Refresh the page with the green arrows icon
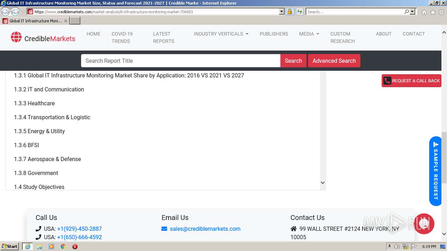 [x=299, y=12]
